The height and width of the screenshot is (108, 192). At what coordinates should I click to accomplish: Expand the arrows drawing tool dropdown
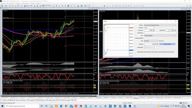(x=117, y=6)
